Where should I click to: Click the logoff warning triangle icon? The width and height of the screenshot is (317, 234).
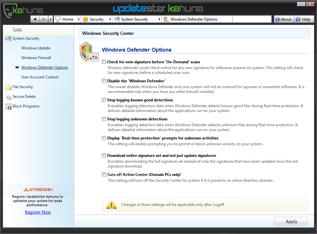pyautogui.click(x=111, y=205)
